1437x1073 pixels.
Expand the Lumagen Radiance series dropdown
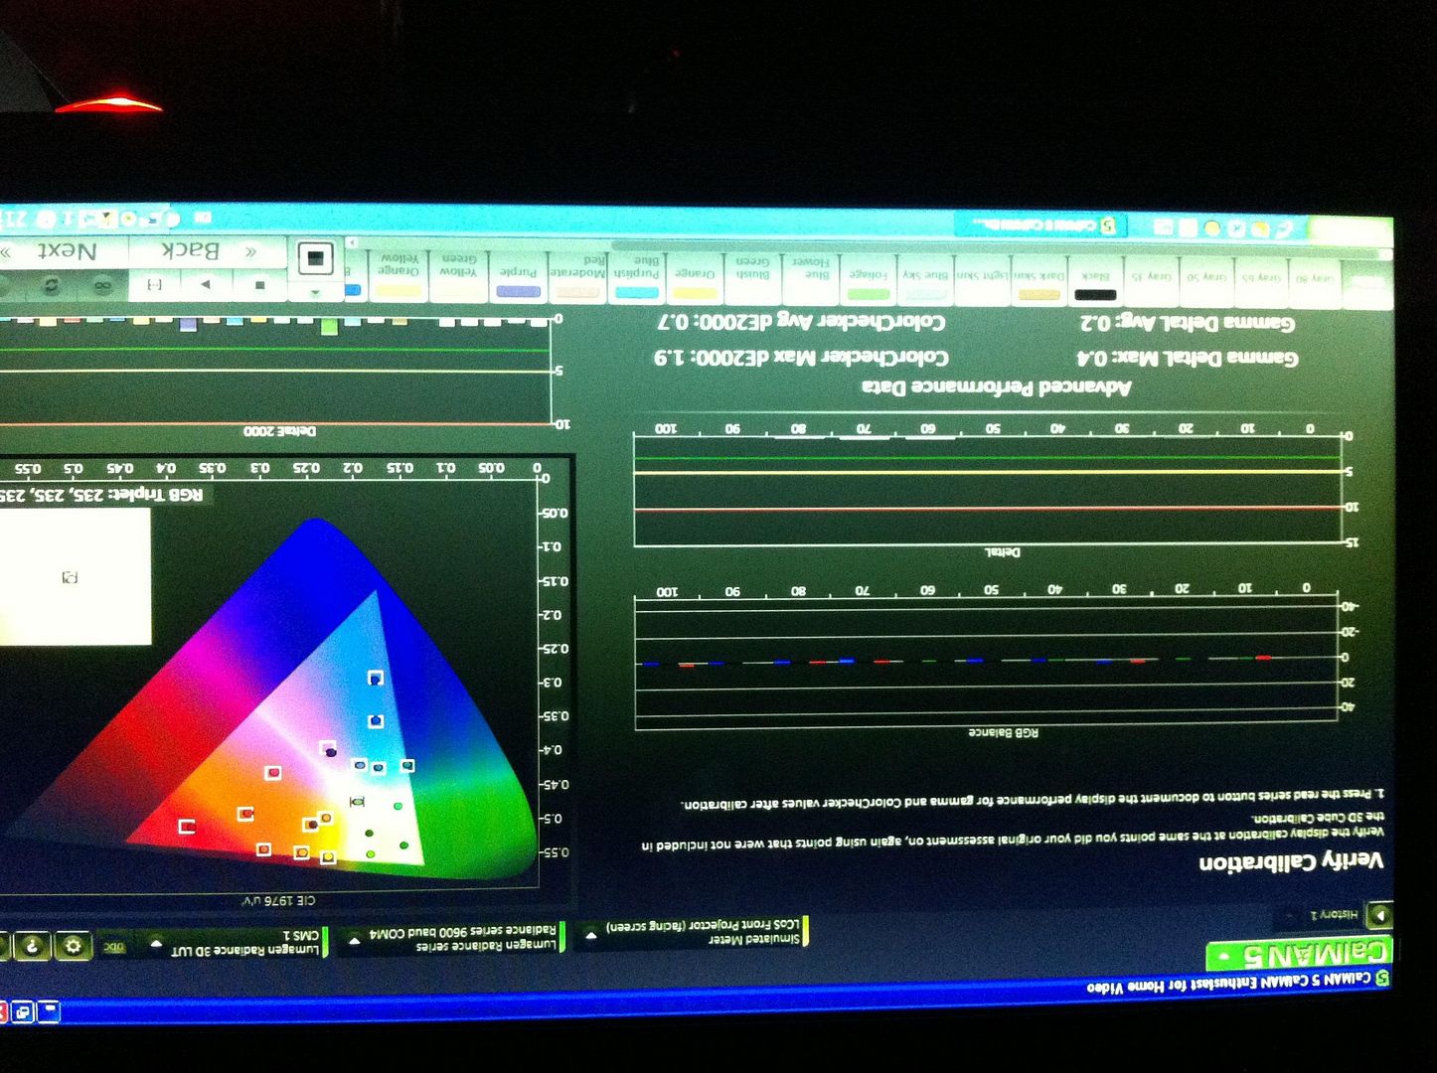coord(353,939)
